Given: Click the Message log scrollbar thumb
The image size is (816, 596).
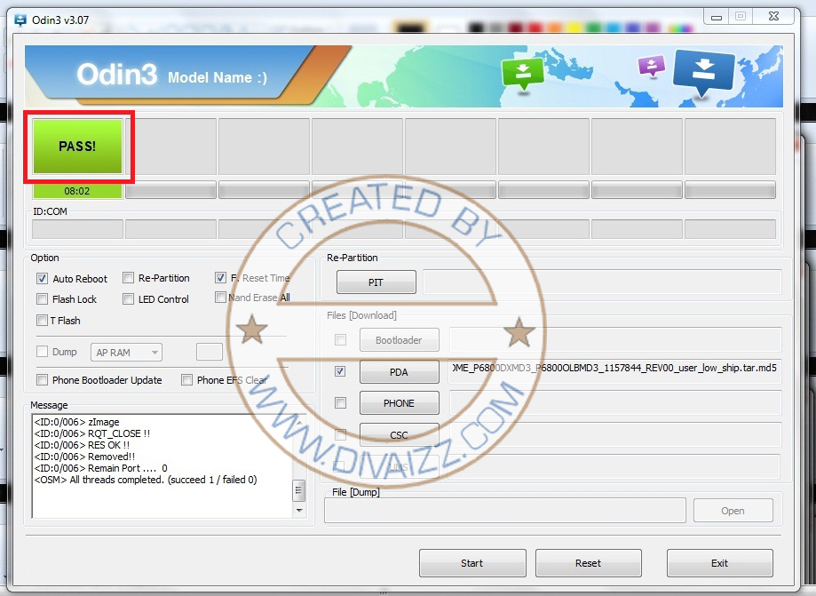Looking at the screenshot, I should click(x=299, y=490).
